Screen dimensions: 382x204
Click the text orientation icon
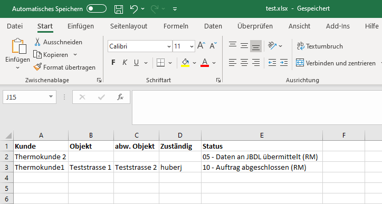point(272,45)
